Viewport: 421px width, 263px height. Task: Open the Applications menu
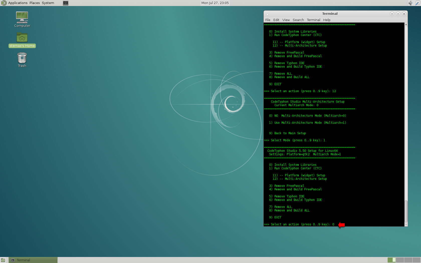(x=18, y=3)
